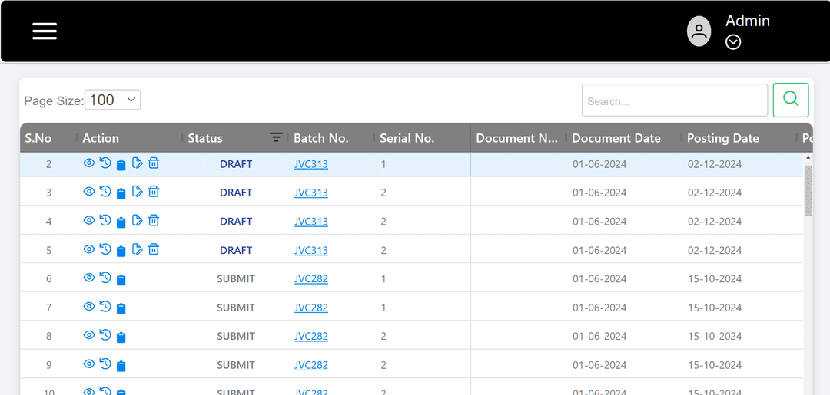Open the Page Size dropdown

click(112, 100)
